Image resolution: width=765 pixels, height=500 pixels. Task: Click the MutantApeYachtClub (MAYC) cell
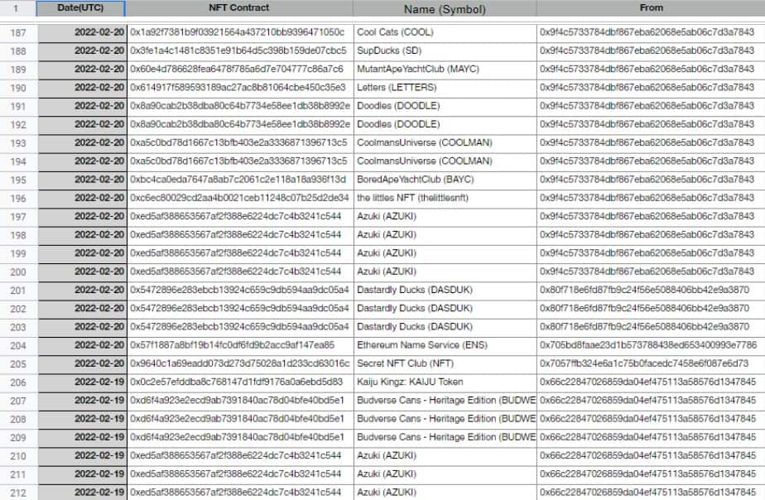pos(445,70)
